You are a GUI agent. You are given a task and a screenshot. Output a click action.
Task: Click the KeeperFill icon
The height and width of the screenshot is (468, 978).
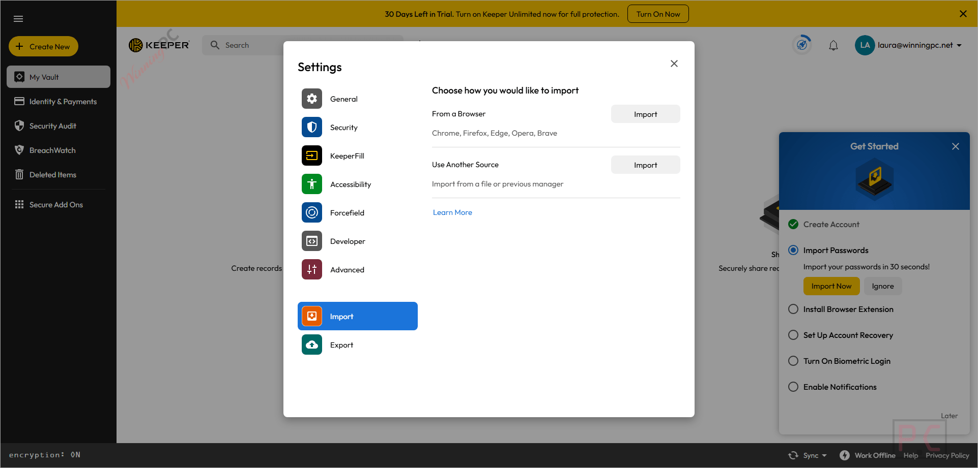312,155
